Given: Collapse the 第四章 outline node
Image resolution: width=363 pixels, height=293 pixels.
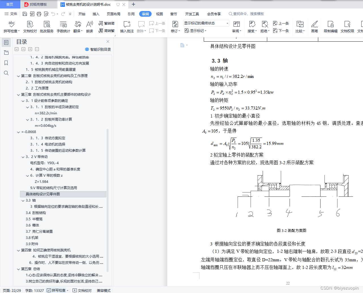Looking at the screenshot, I should pos(18,250).
